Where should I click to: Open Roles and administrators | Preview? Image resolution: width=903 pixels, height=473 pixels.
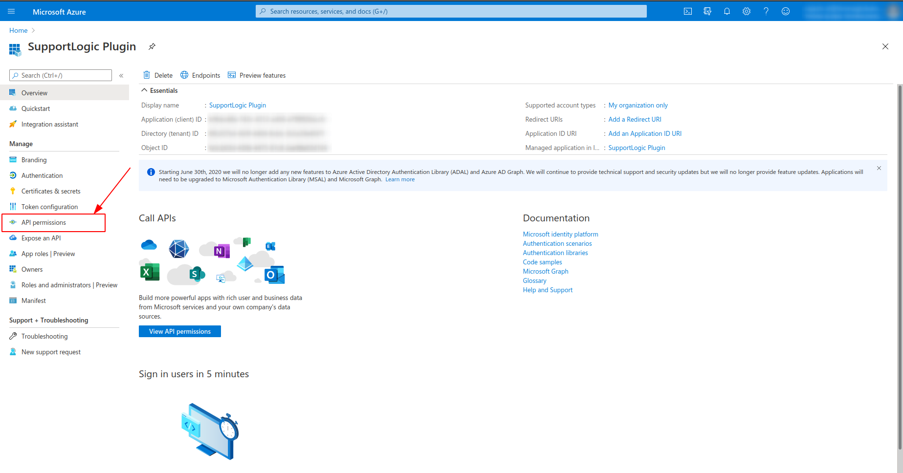point(65,285)
